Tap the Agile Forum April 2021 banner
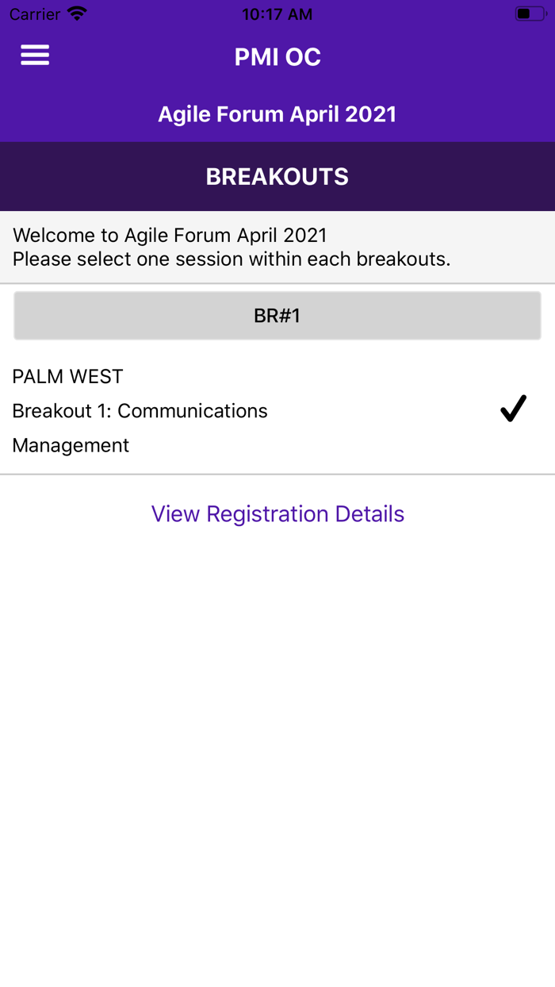This screenshot has height=987, width=555. [277, 113]
